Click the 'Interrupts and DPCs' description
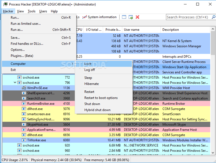Image resolution: width=216 pixels, height=163 pixels. [x=177, y=57]
